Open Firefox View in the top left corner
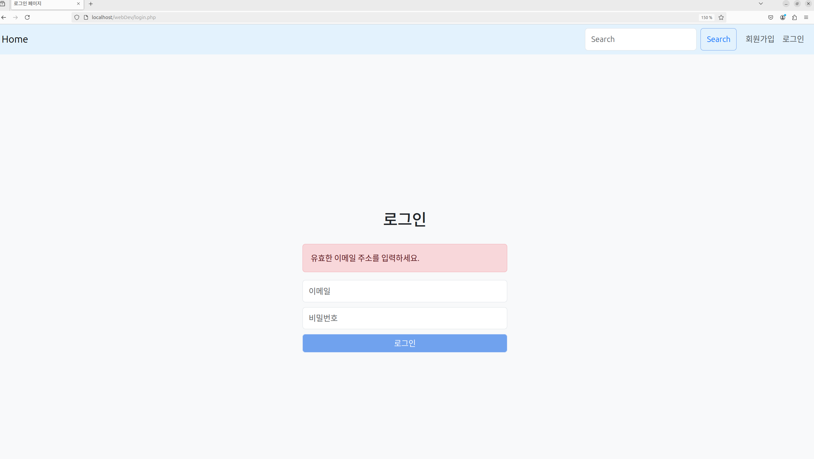Screen dimensions: 814x459 click(3, 4)
